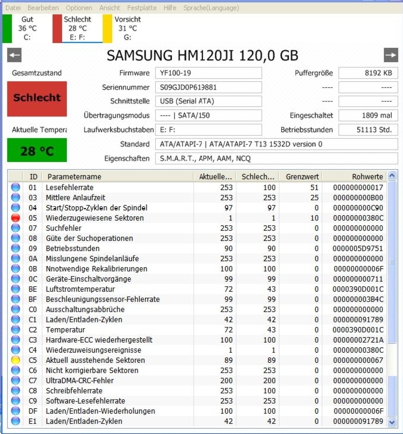Sort by the Schlech... column header

[257, 176]
